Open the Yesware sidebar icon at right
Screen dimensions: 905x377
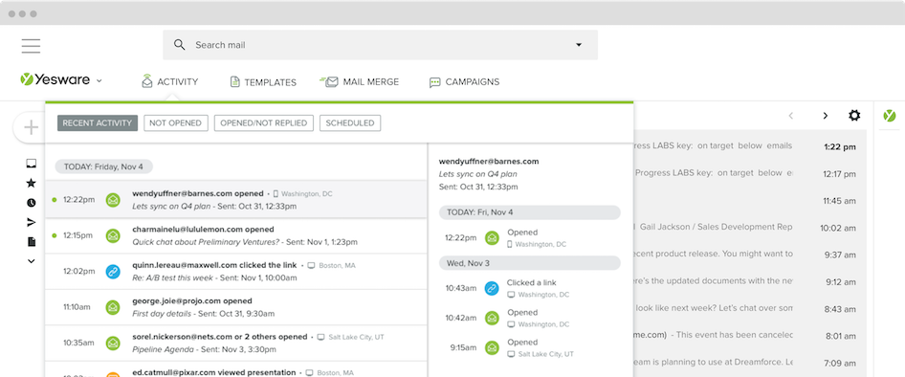[890, 116]
